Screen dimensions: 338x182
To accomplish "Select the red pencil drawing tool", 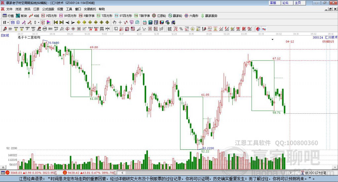I will 5,29.
